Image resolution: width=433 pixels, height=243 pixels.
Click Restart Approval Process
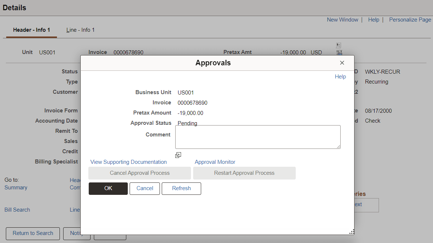pos(244,173)
